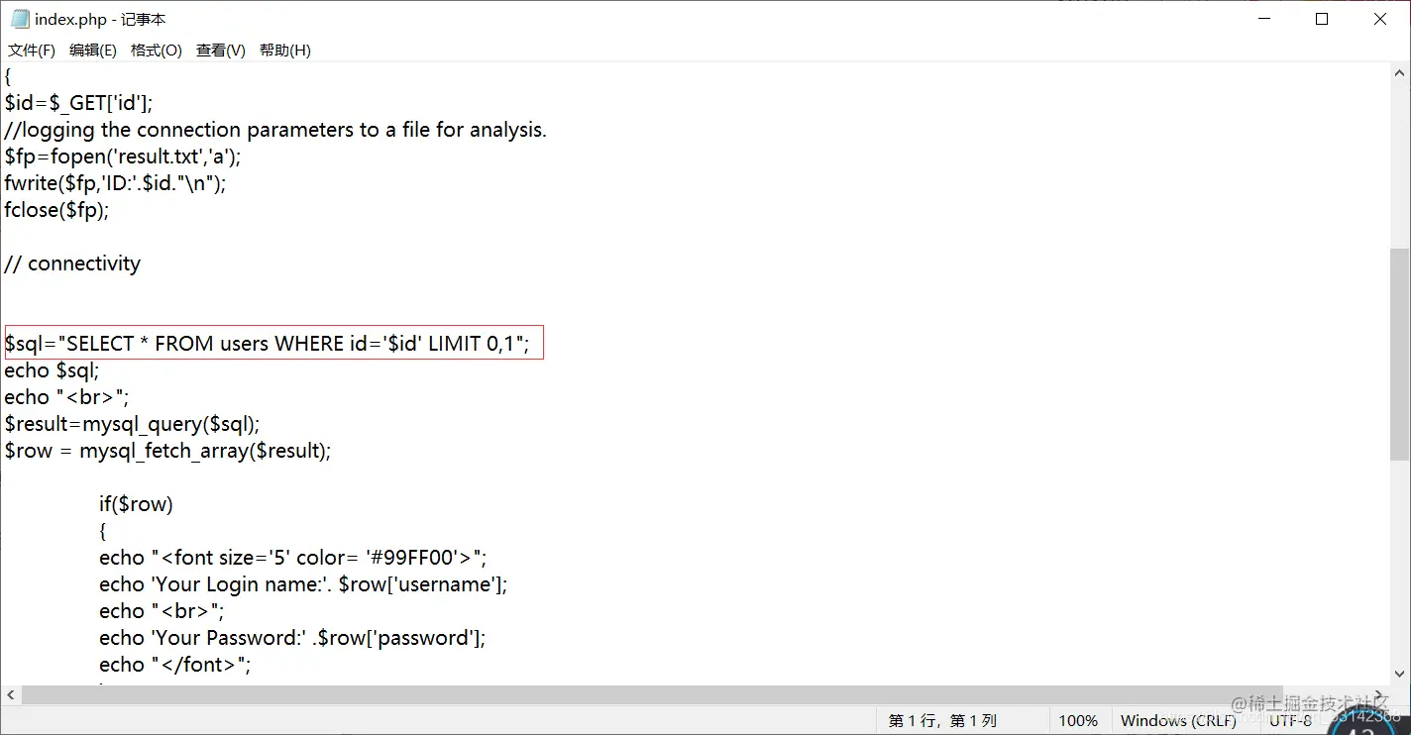1411x735 pixels.
Task: Click status bar 第 1 行，第 1 列
Action: click(941, 720)
